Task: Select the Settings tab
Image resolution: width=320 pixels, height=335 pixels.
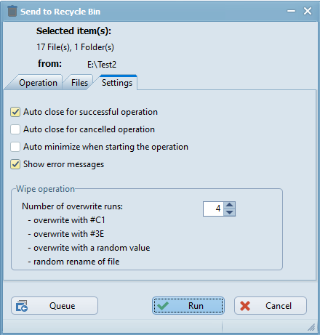Action: click(117, 83)
